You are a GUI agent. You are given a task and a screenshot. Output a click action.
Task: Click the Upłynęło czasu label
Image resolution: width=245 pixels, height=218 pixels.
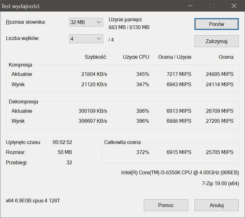click(23, 142)
